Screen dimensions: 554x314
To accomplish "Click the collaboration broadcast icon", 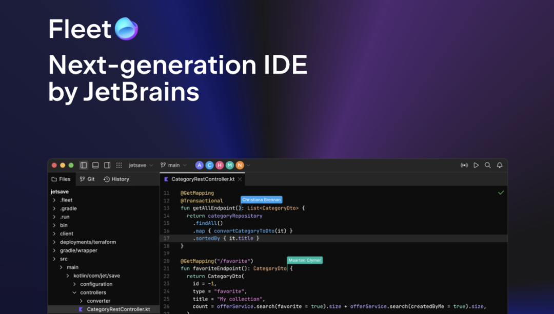I will click(x=464, y=165).
